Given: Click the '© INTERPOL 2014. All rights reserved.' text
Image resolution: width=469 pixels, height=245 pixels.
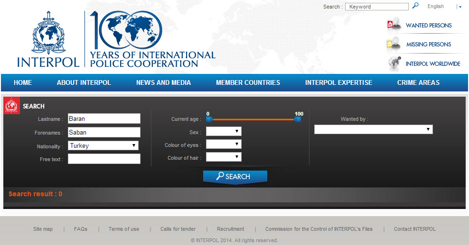Looking at the screenshot, I should pos(234,240).
